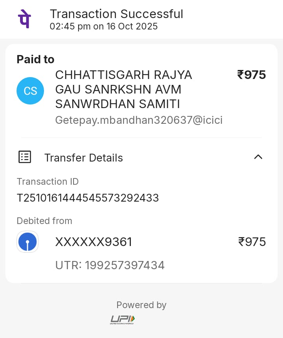Click the UPI logo at the bottom
283x338 pixels.
(x=122, y=320)
